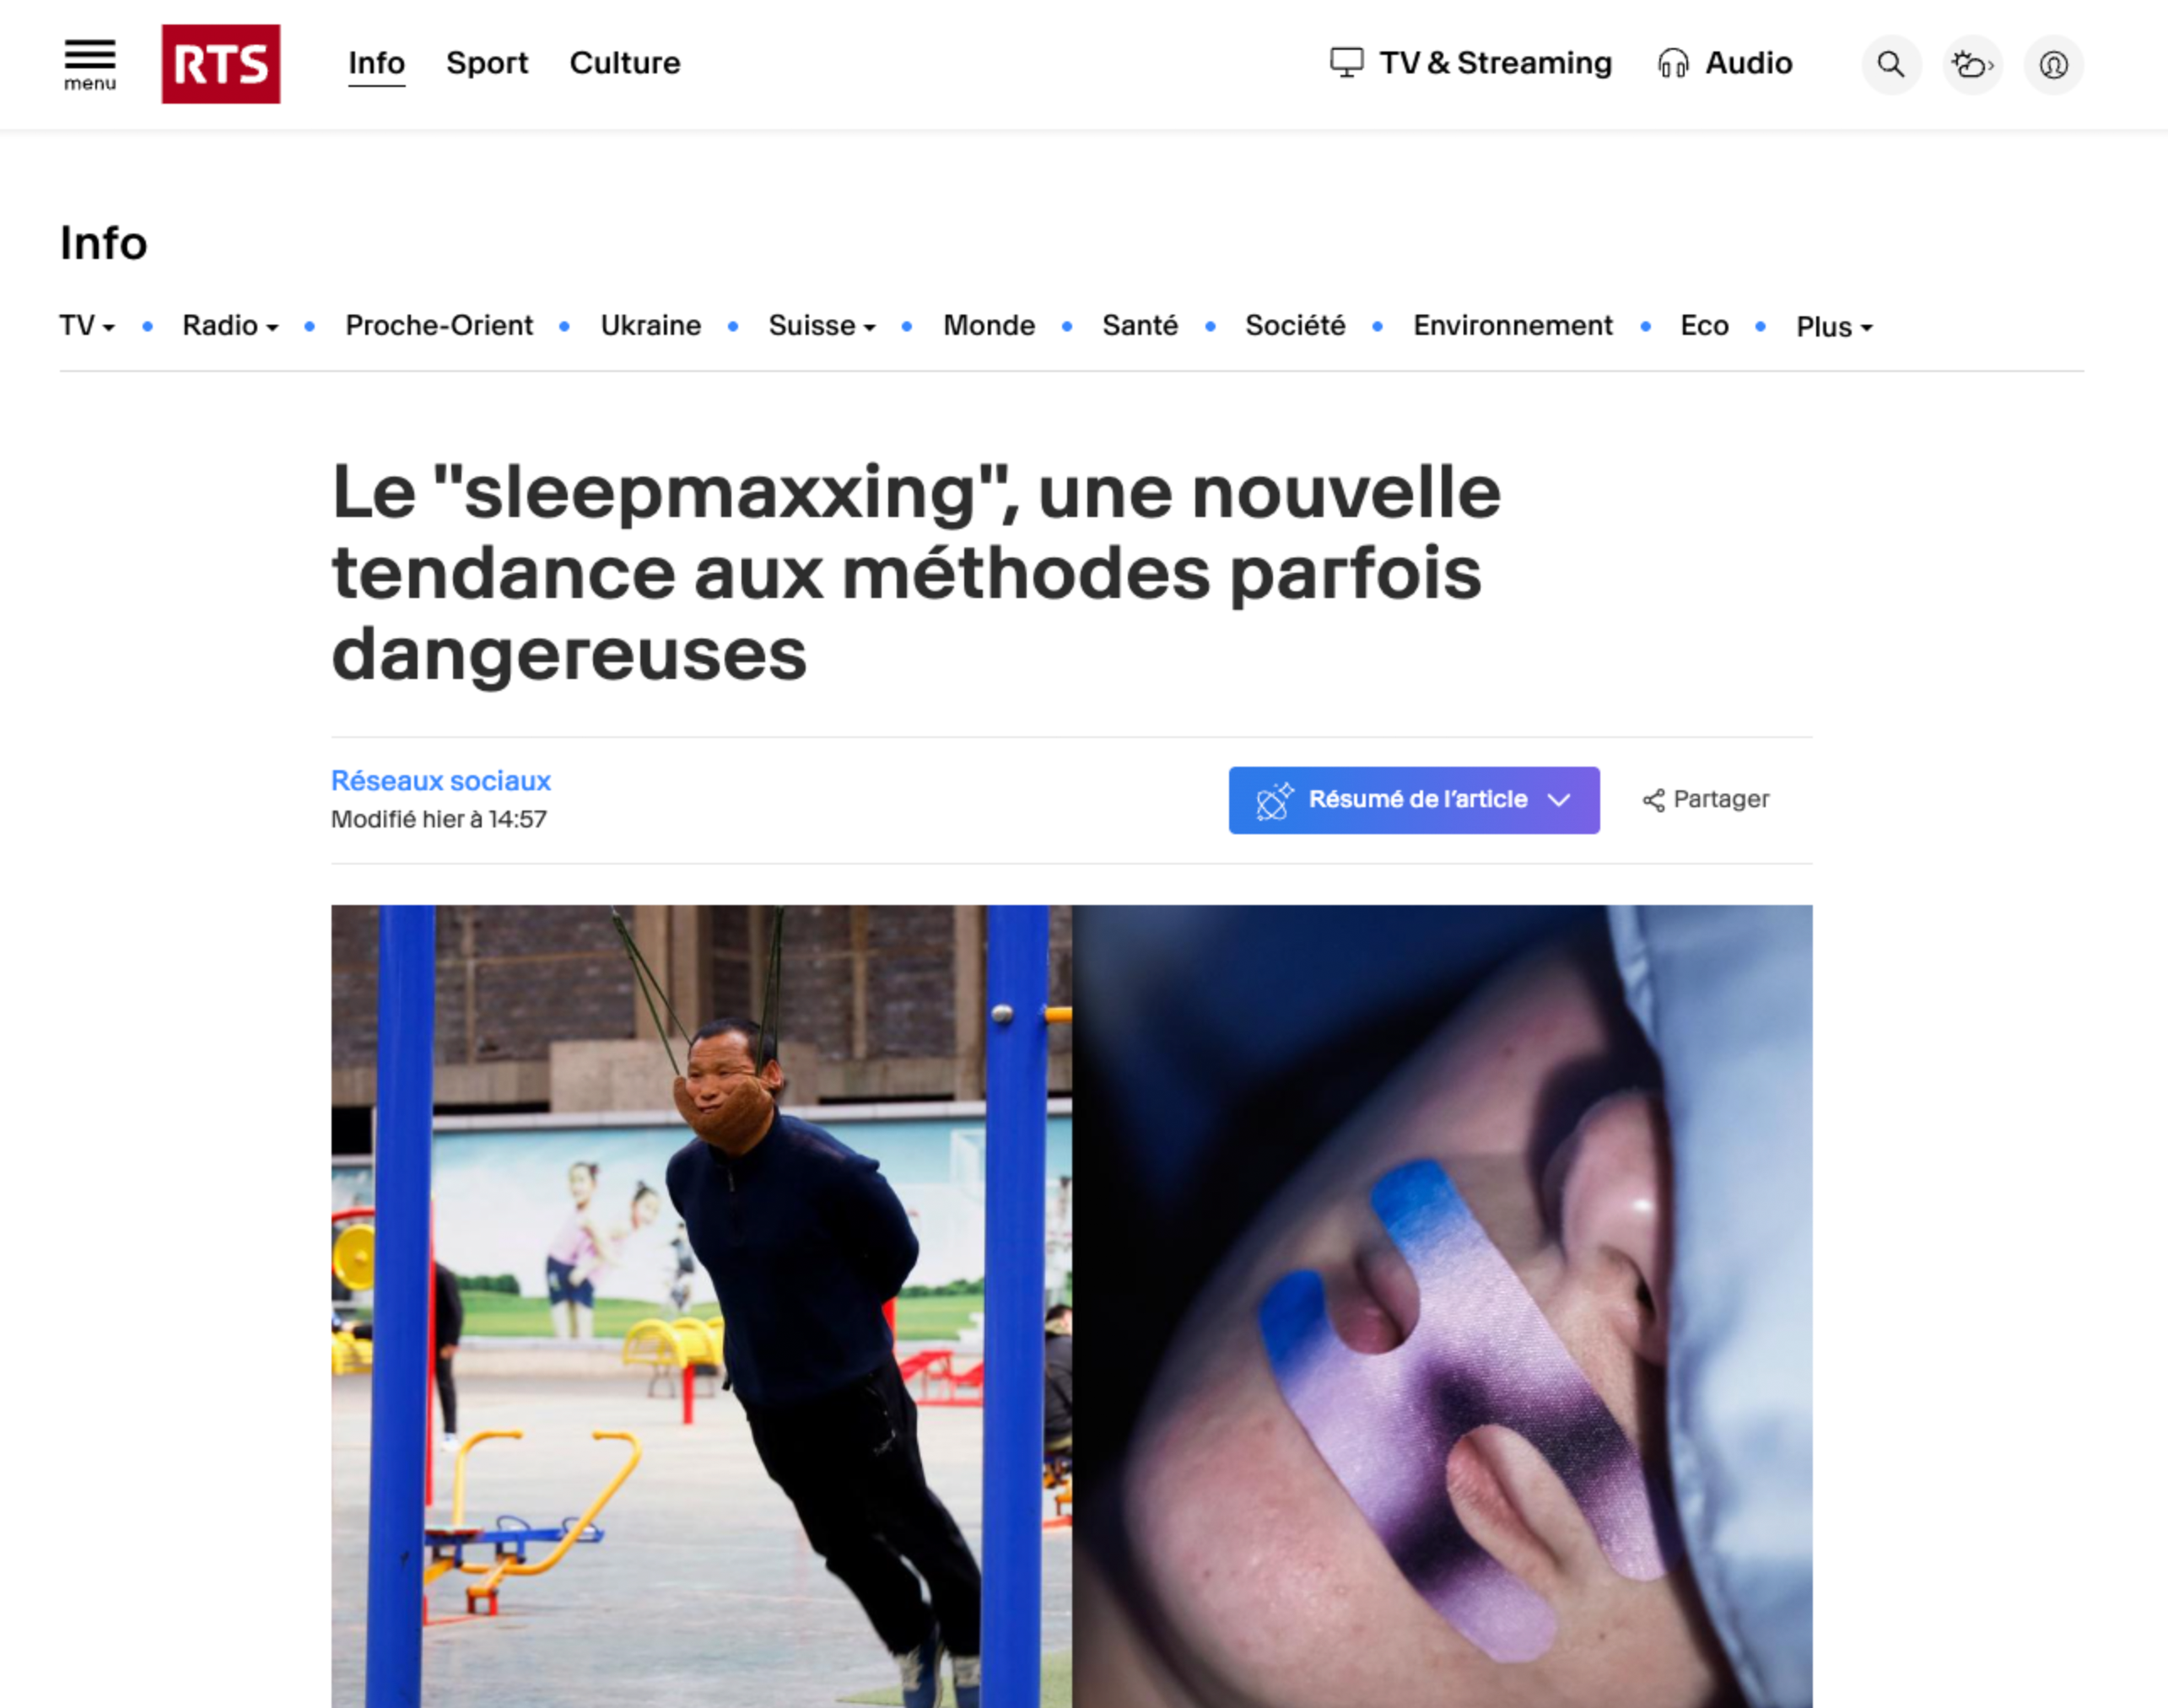Image resolution: width=2168 pixels, height=1708 pixels.
Task: Go to the Proche-Orient section
Action: (x=439, y=326)
